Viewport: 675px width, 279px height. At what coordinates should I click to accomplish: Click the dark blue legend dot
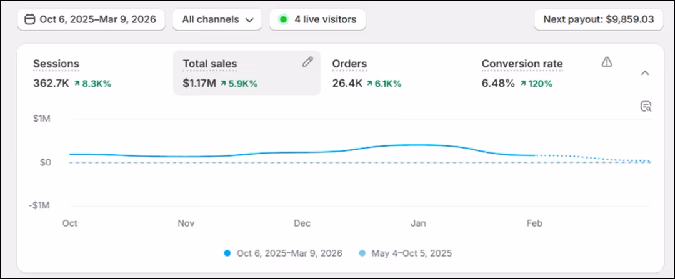pyautogui.click(x=227, y=253)
